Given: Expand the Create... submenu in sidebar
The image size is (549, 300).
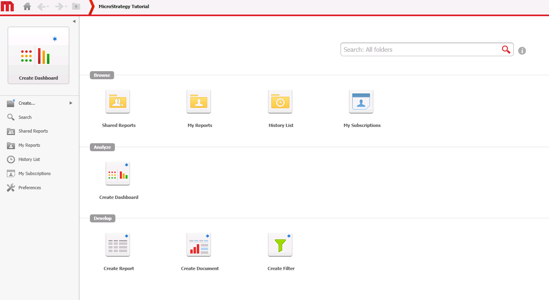Looking at the screenshot, I should pos(71,103).
